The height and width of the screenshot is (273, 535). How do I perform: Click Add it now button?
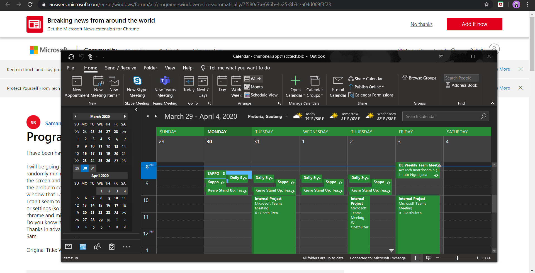(x=474, y=24)
